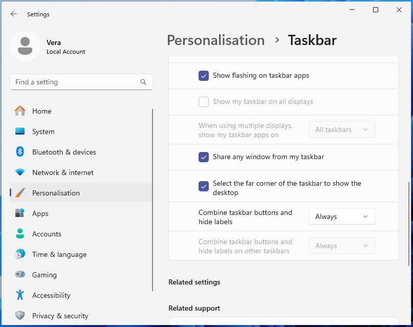
Task: Open the Combine taskbar buttons dropdown
Action: [x=342, y=216]
